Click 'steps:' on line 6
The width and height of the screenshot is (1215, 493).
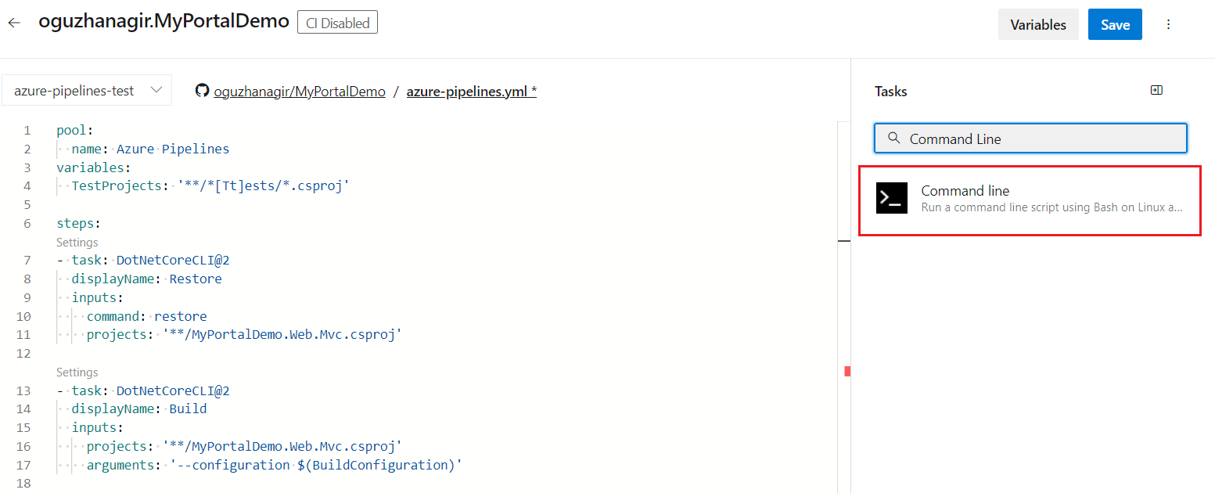point(78,223)
